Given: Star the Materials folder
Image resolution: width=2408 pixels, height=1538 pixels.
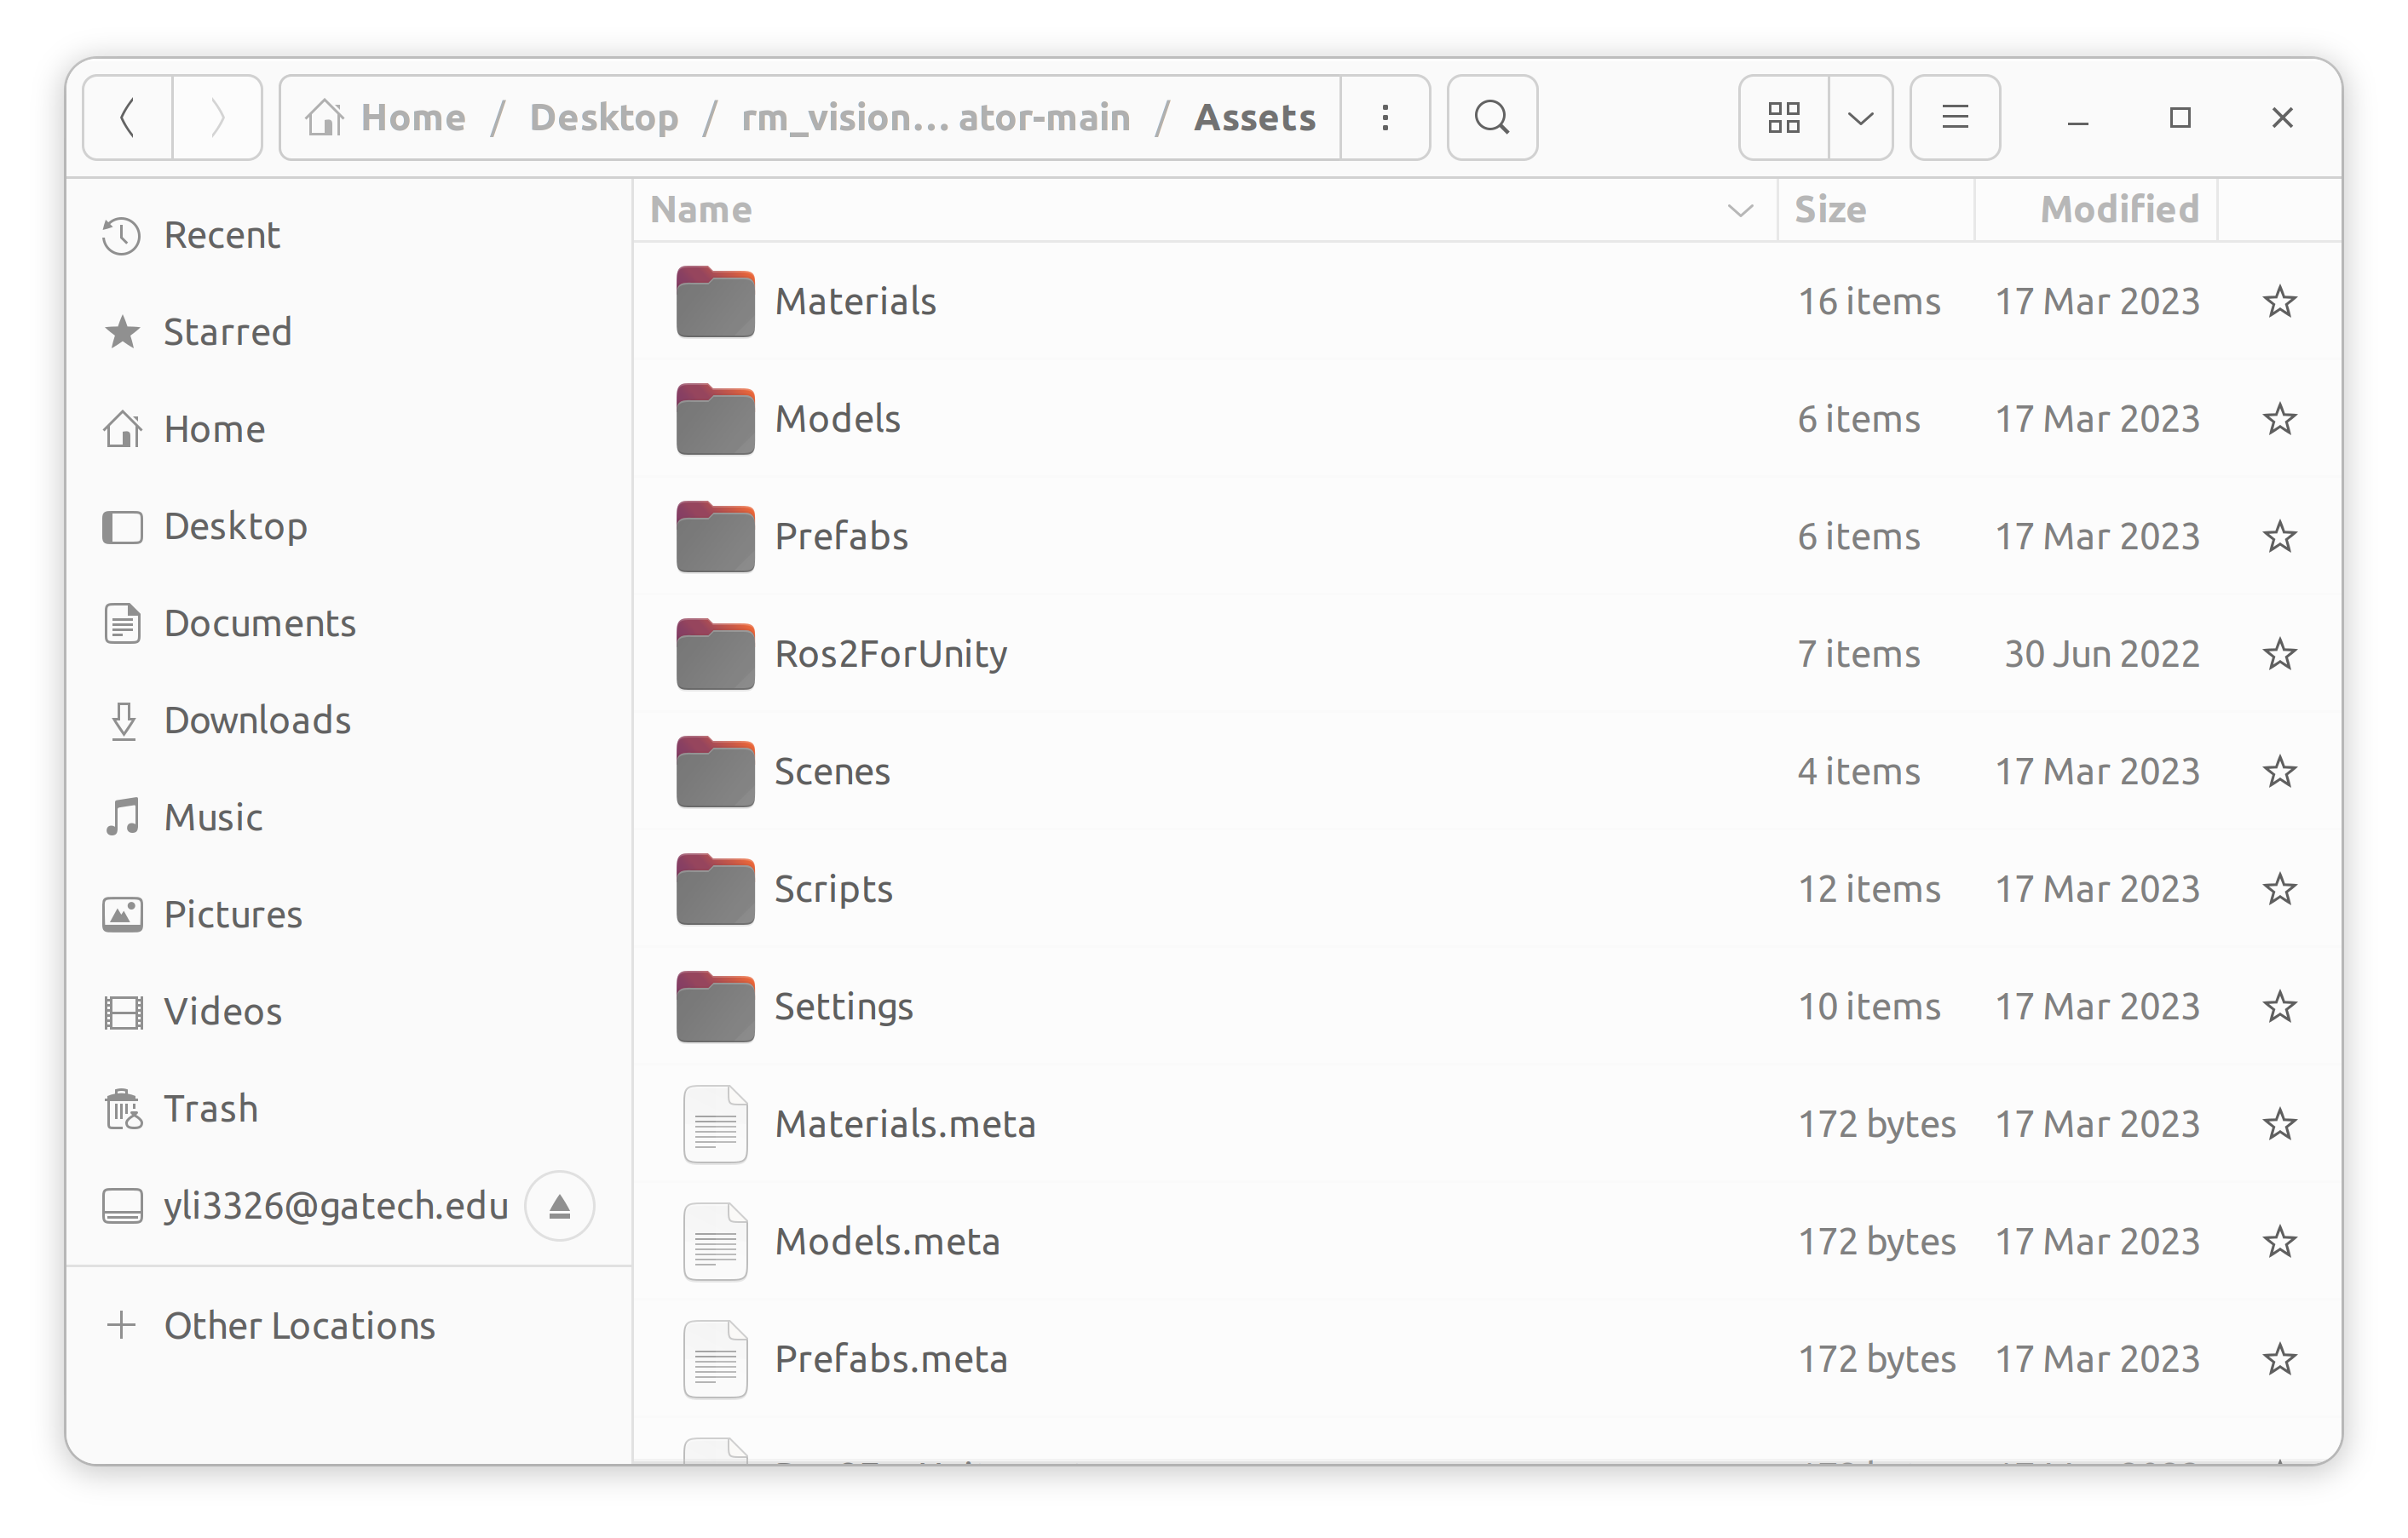Looking at the screenshot, I should 2280,301.
